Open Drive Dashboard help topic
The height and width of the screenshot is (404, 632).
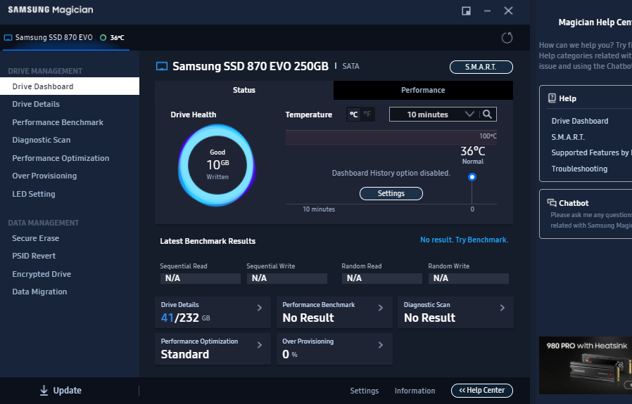pos(580,121)
